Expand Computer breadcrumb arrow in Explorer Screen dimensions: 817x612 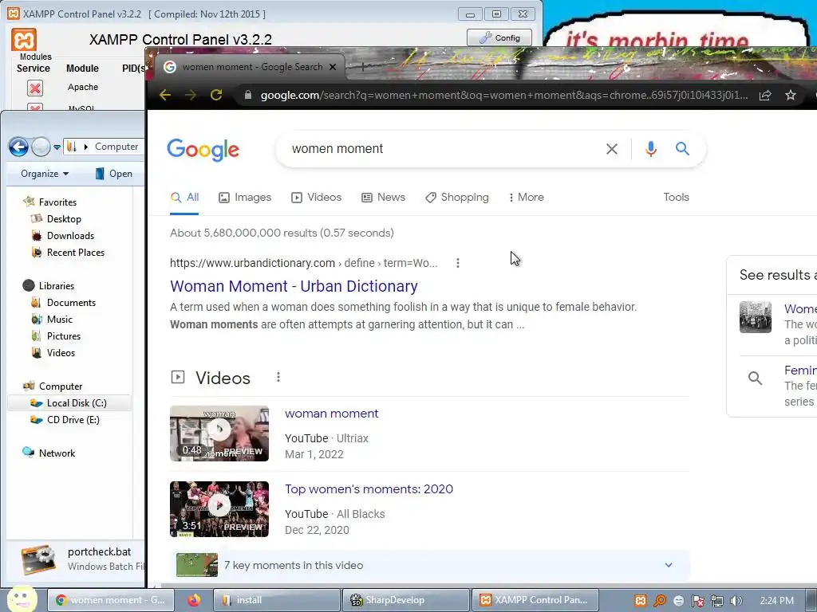[86, 147]
